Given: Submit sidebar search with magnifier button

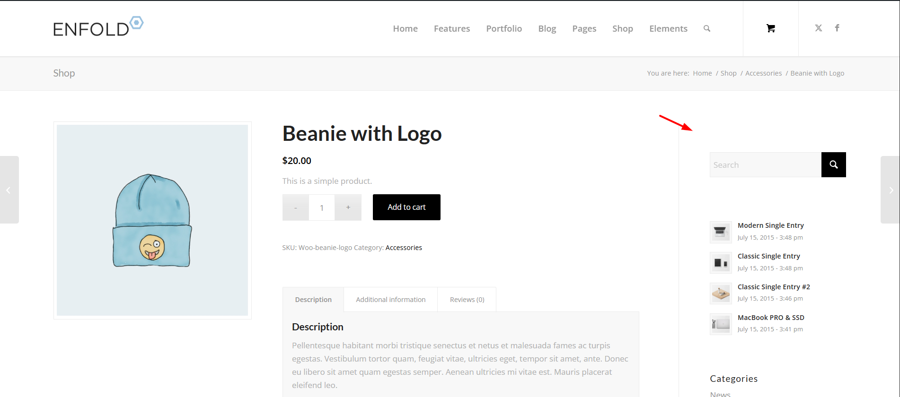Looking at the screenshot, I should pyautogui.click(x=833, y=164).
